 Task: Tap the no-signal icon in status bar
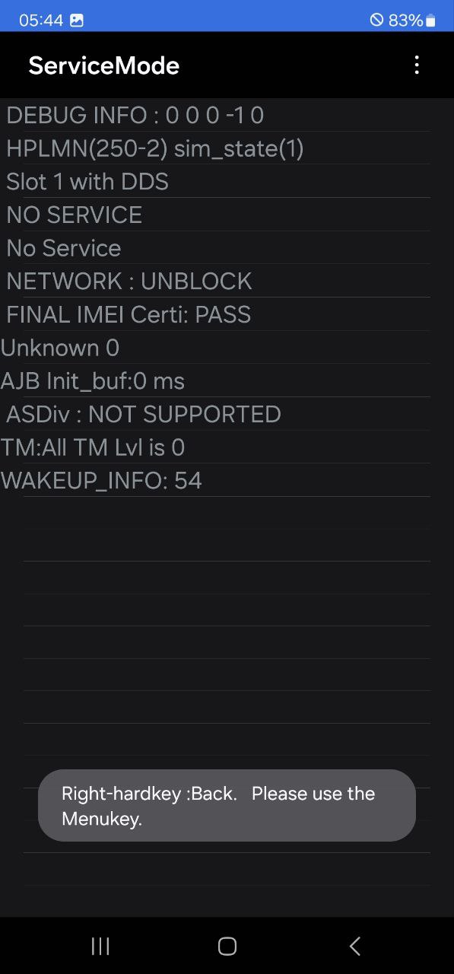(x=376, y=21)
